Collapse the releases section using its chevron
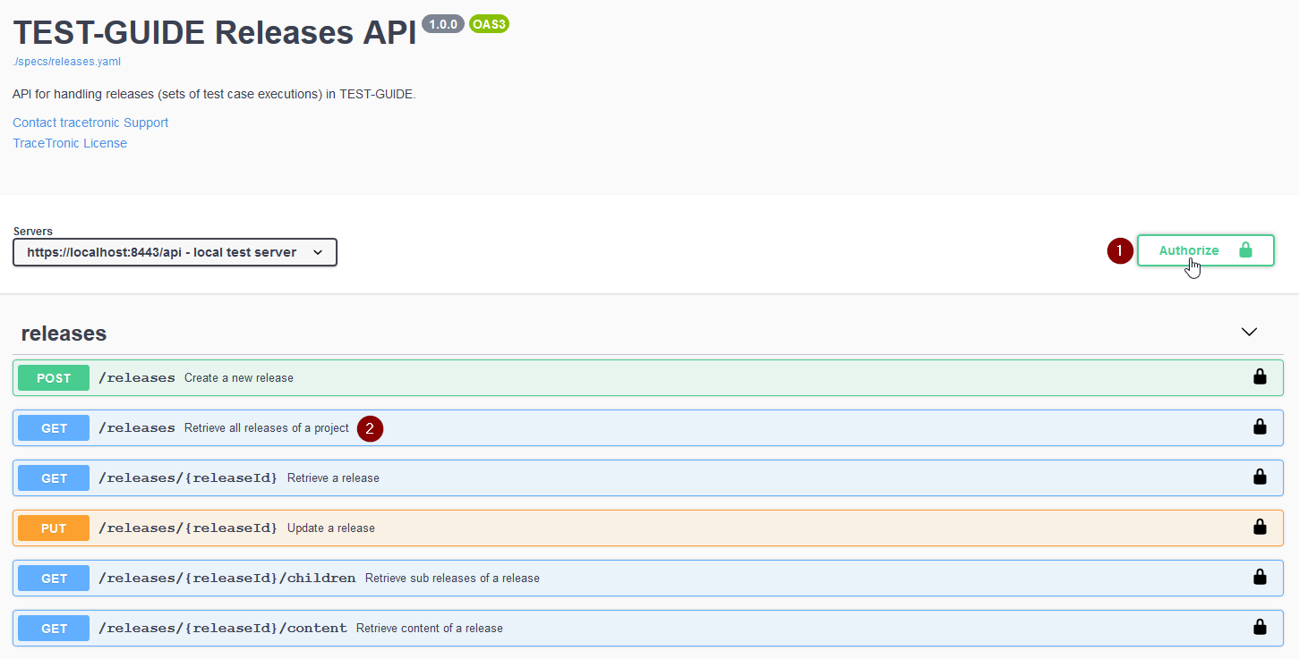 (1249, 332)
